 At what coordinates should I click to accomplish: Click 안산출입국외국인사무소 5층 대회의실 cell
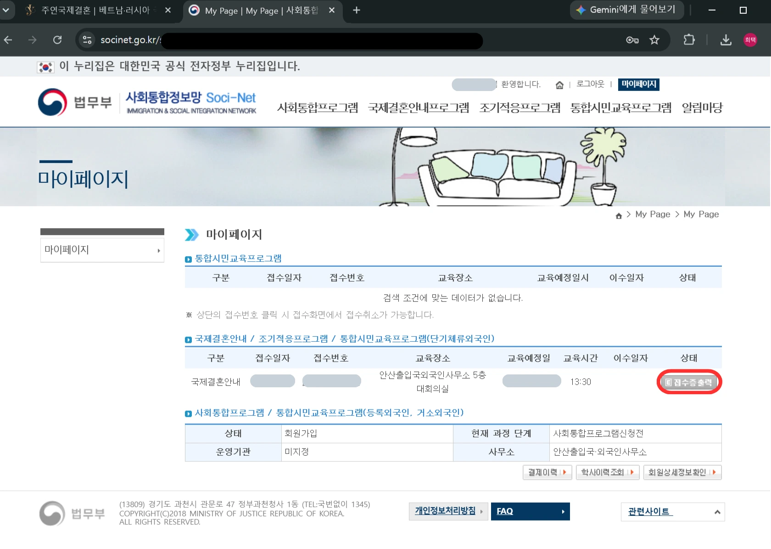coord(432,382)
